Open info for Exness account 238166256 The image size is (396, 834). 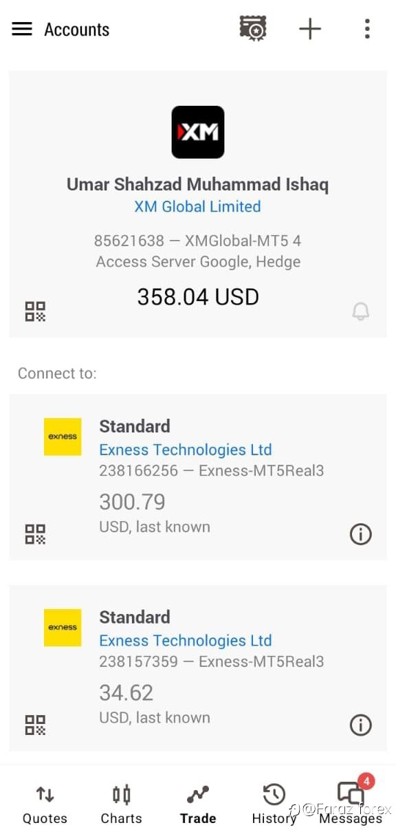tap(360, 534)
